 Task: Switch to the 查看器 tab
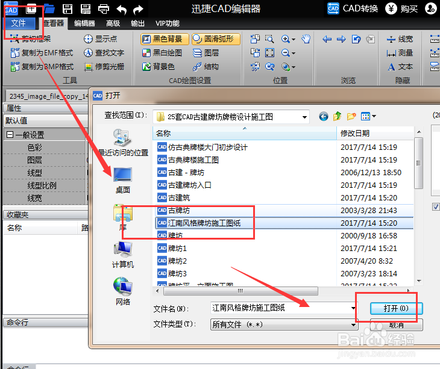53,23
